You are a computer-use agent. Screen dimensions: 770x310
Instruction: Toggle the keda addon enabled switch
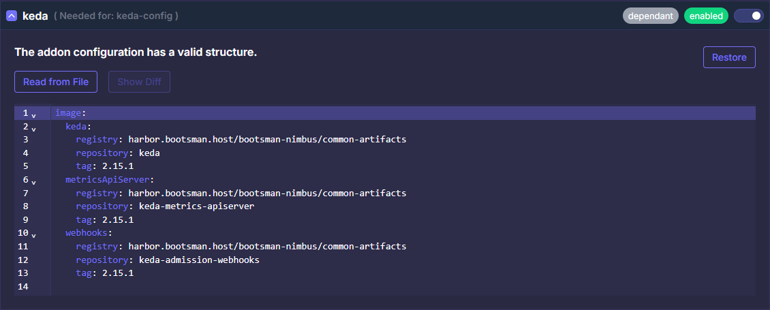coord(748,16)
